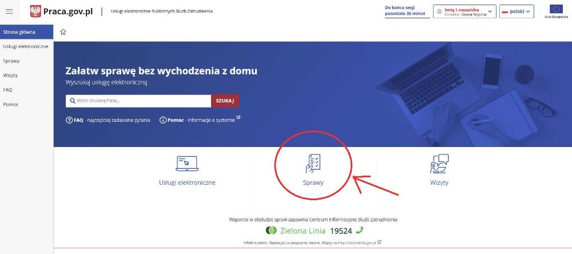Screen dimensions: 572x254
Task: Focus the search phrase input field
Action: tap(138, 101)
